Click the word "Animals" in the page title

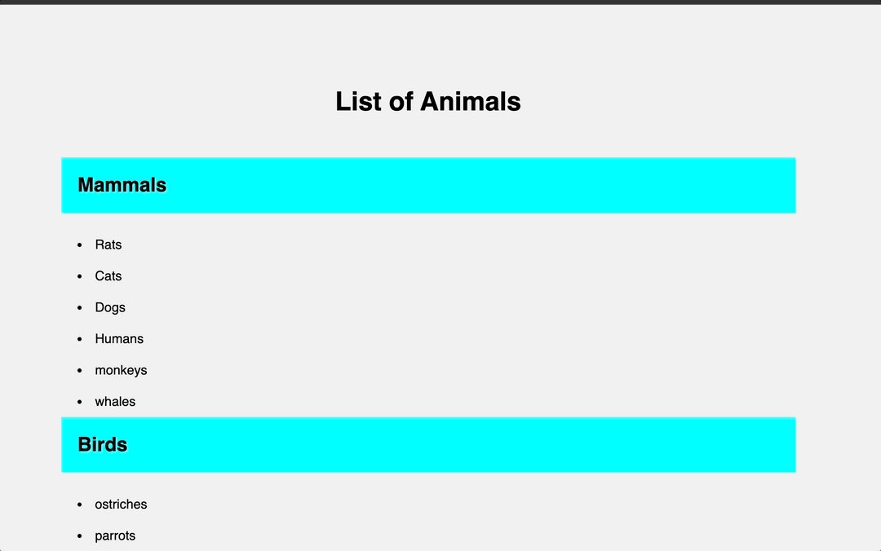[470, 102]
